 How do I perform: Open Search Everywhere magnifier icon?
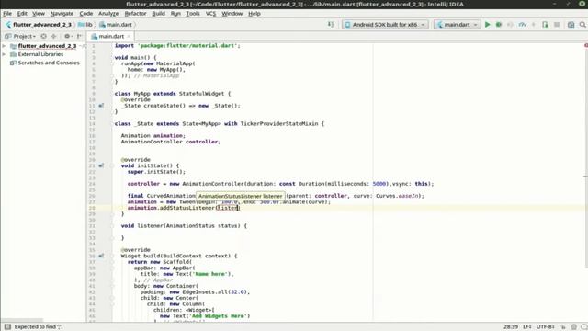click(582, 25)
